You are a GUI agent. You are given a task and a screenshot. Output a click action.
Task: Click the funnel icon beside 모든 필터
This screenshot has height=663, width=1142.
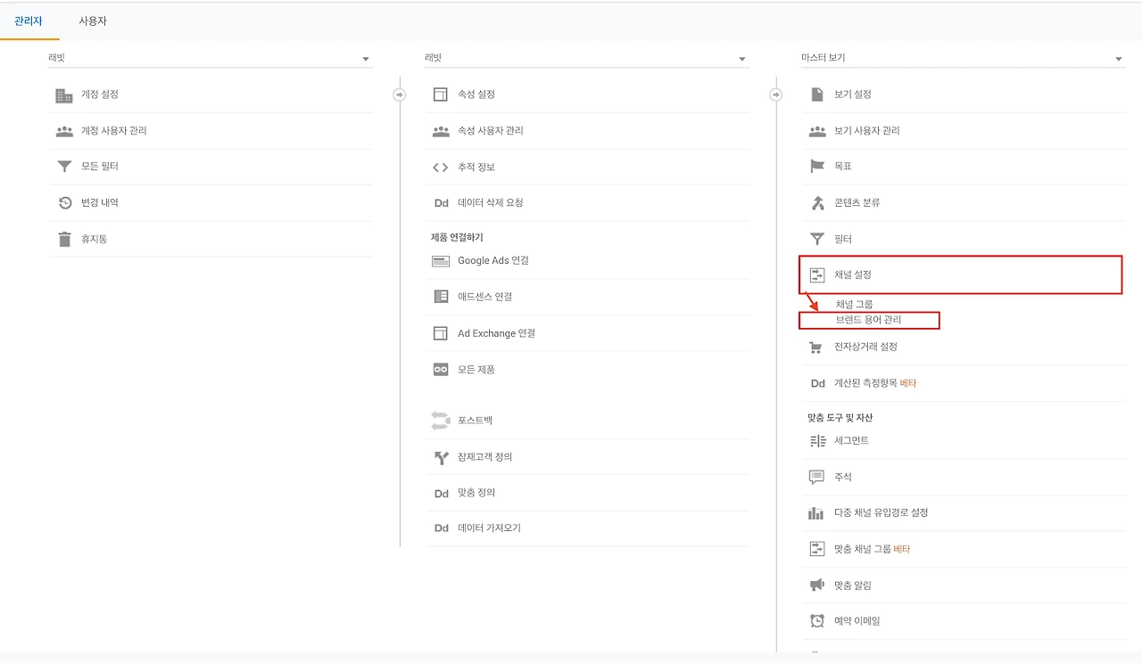[x=64, y=167]
